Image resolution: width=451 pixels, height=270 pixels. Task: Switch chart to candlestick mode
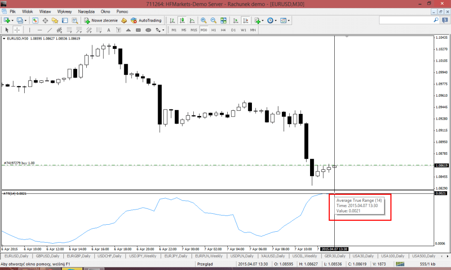coord(182,20)
